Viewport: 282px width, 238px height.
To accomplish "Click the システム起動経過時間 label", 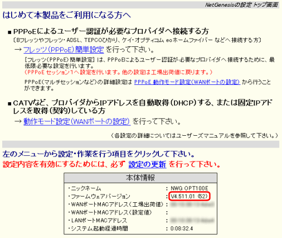I will tap(98, 229).
